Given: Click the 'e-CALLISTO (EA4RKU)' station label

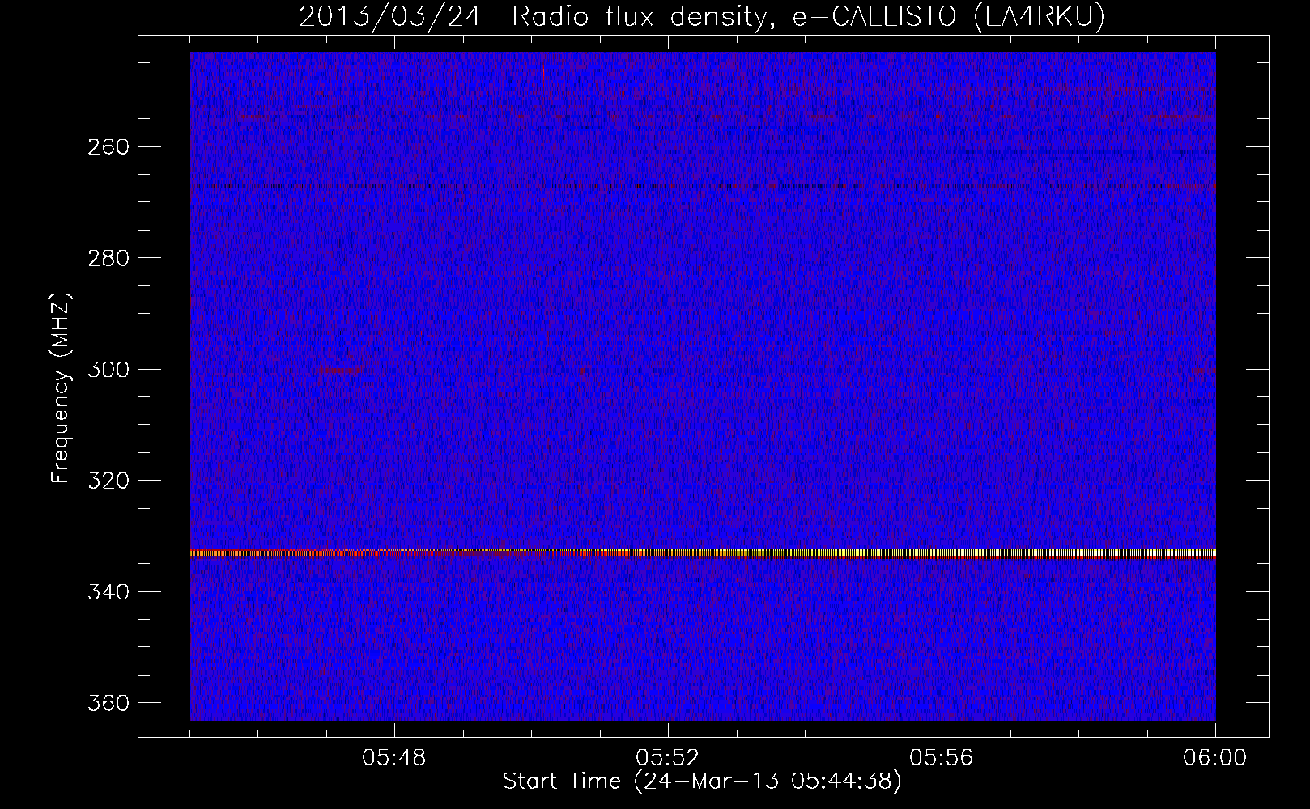Looking at the screenshot, I should tap(947, 17).
